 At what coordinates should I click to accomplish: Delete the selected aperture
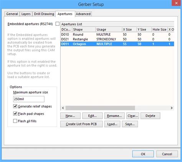[150, 116]
